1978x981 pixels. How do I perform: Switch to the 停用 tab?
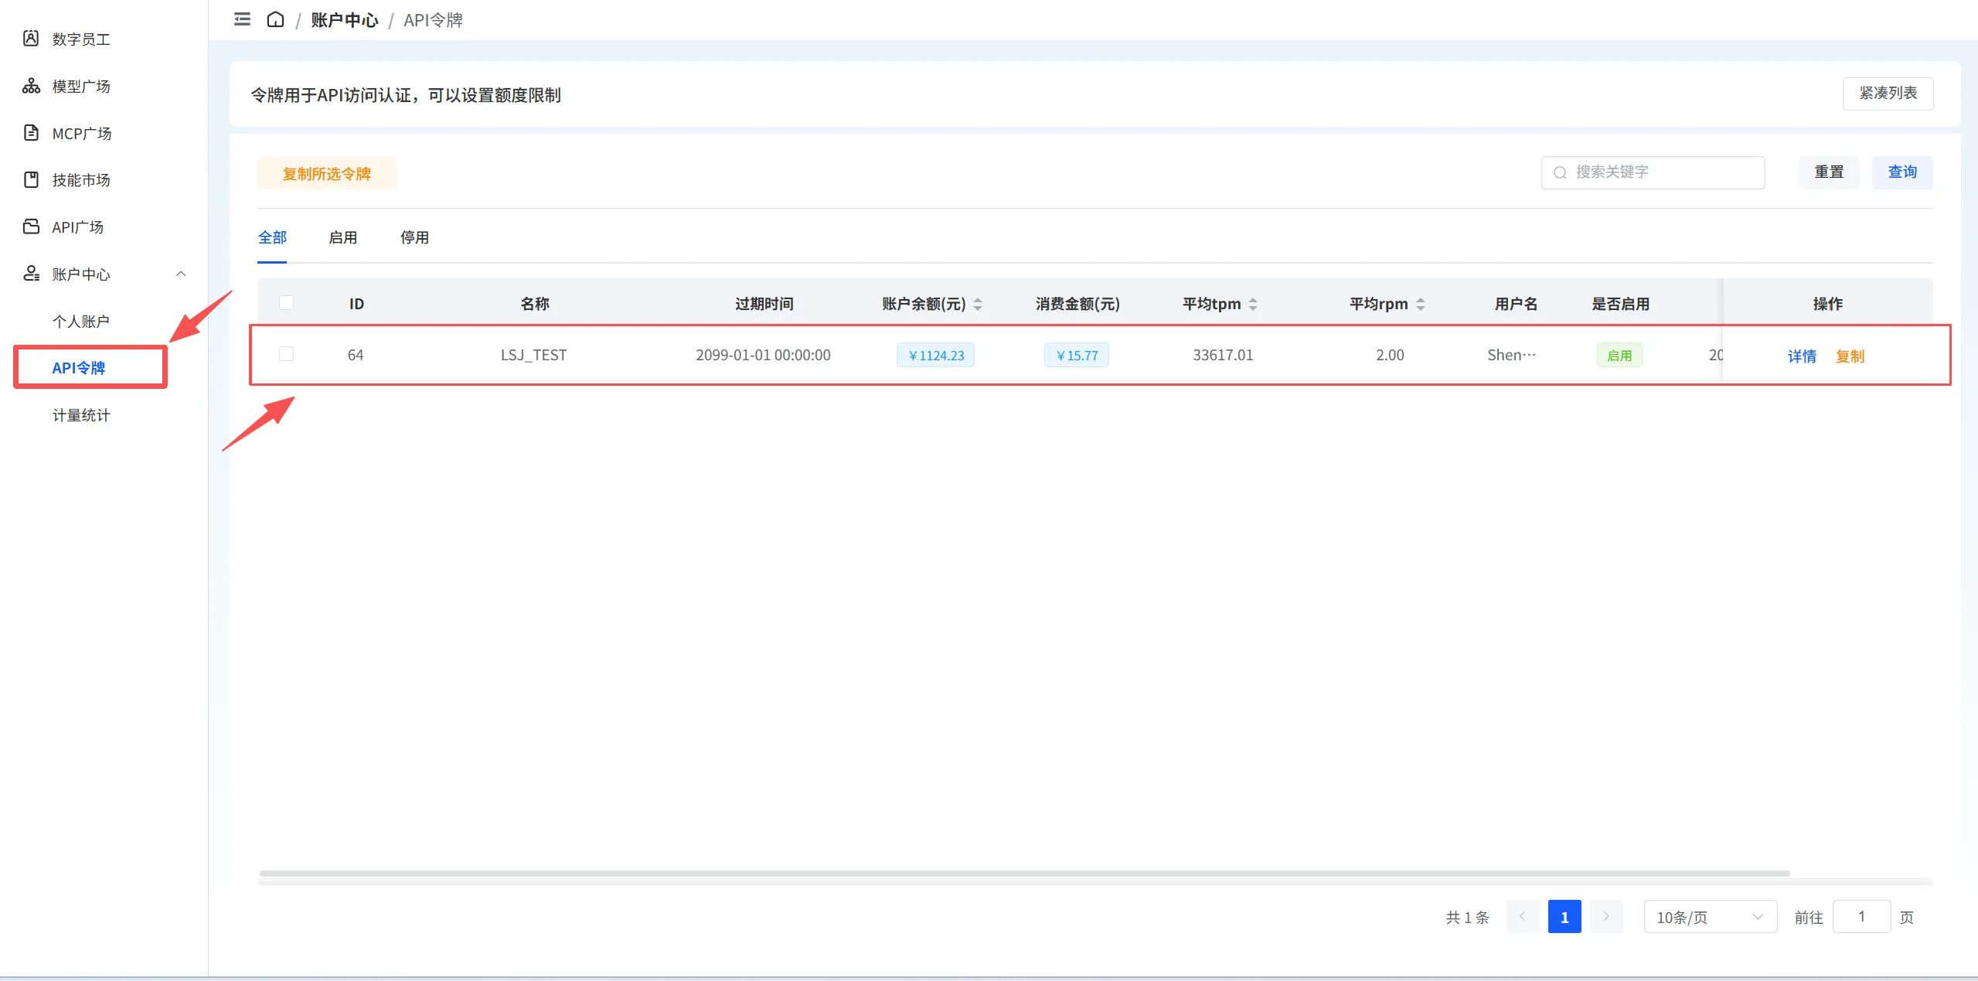(414, 237)
